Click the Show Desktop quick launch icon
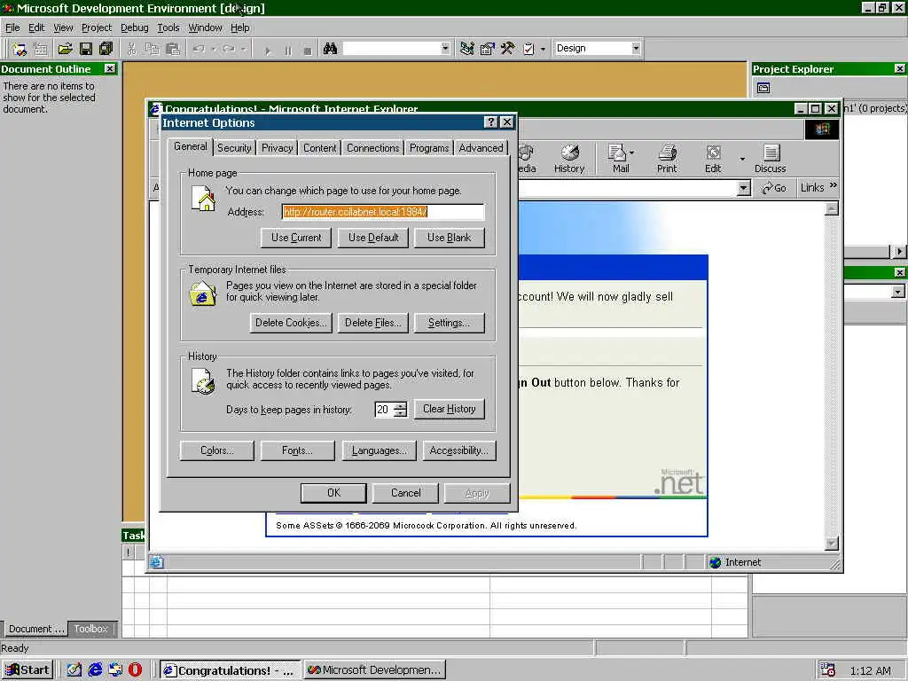Image resolution: width=908 pixels, height=681 pixels. [74, 669]
